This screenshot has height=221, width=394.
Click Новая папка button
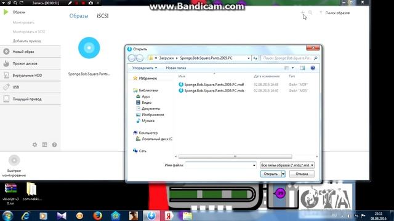pos(176,68)
